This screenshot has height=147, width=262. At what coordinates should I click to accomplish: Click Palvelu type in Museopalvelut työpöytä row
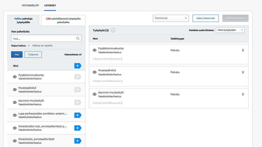tap(175, 72)
